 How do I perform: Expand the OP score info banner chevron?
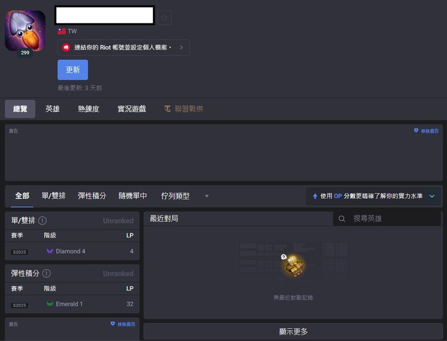point(432,196)
